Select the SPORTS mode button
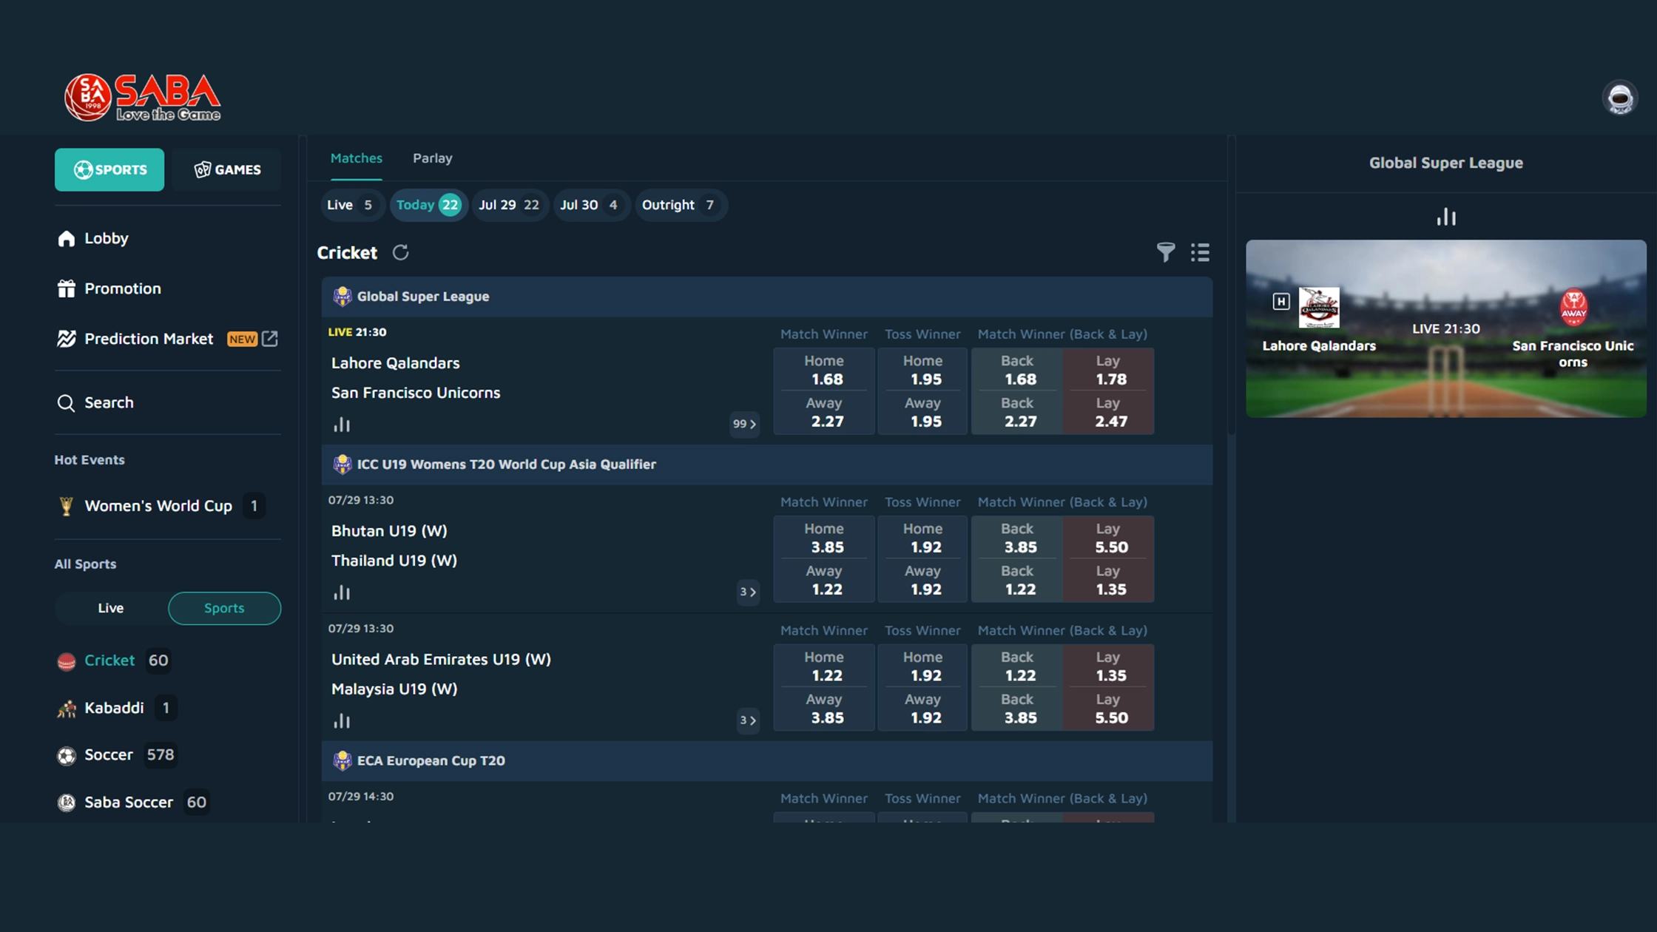 click(109, 169)
